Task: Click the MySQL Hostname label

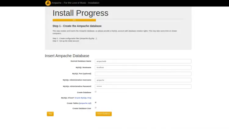Action: point(83,67)
